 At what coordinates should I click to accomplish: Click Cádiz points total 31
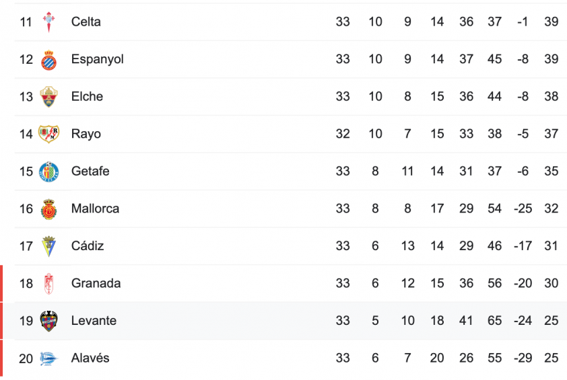551,246
